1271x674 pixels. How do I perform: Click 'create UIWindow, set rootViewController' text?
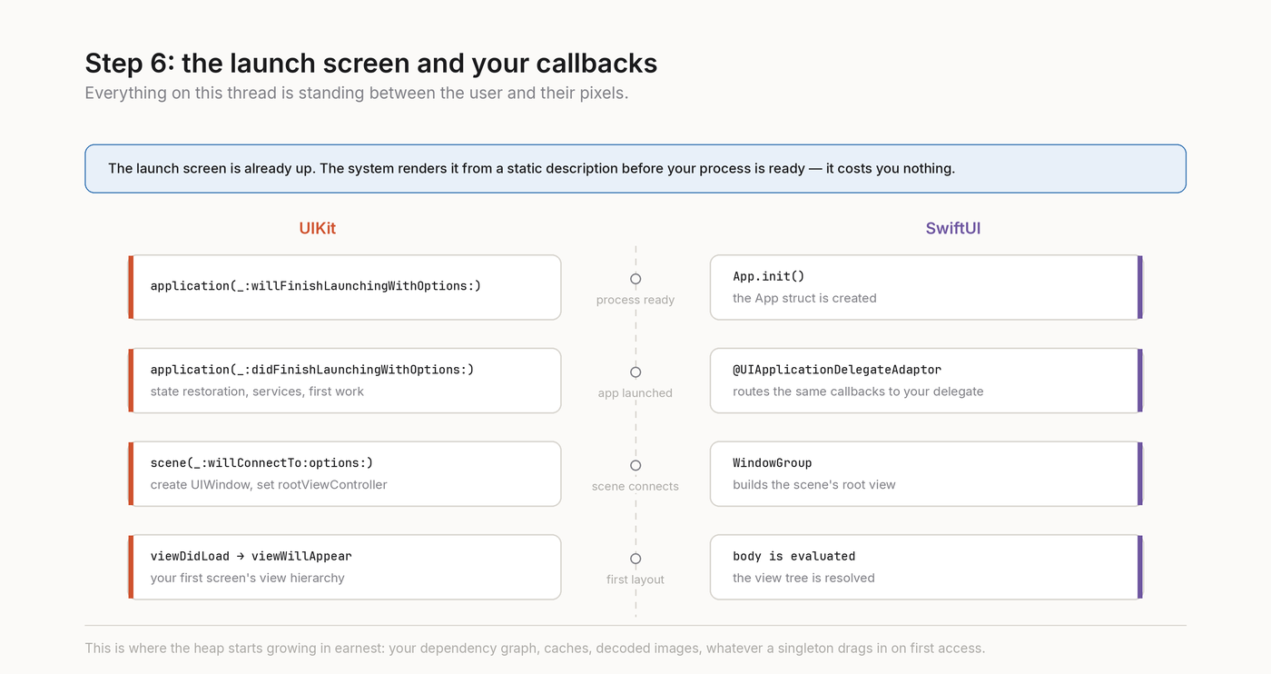click(269, 484)
